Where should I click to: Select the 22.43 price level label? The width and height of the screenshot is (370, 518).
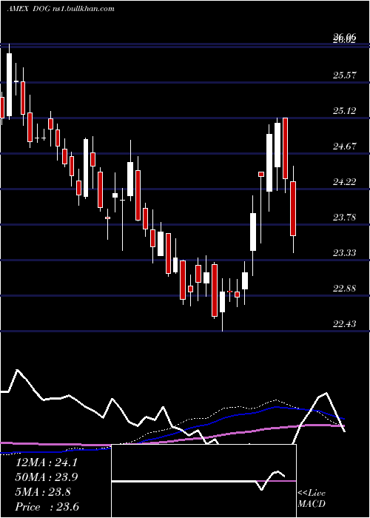345,324
